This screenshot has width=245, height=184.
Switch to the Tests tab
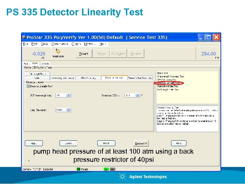(x=35, y=63)
